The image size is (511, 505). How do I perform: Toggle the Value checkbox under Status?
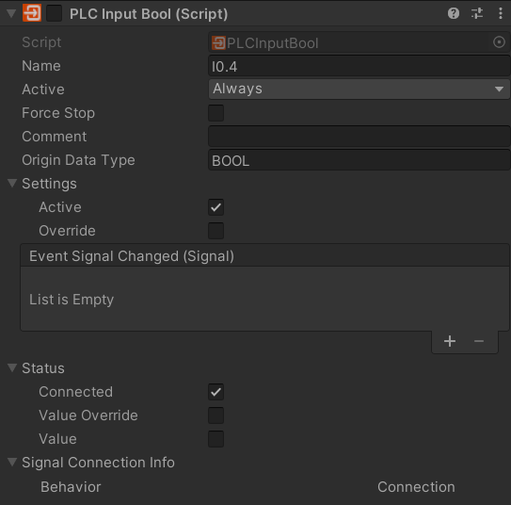pyautogui.click(x=216, y=439)
